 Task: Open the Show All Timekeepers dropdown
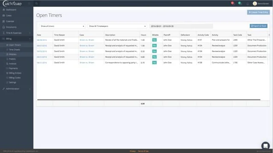tap(117, 26)
